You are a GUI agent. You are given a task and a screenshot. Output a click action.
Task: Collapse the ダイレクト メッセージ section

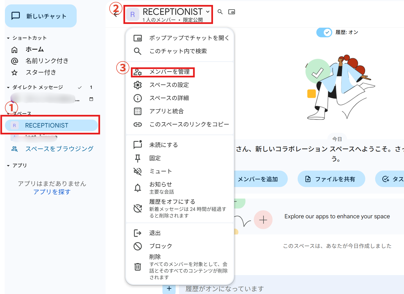[x=8, y=87]
